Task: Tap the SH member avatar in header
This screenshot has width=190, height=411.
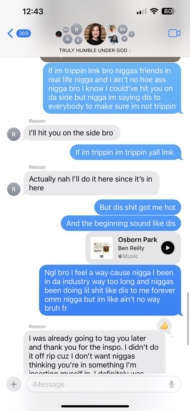Action: coord(123,30)
